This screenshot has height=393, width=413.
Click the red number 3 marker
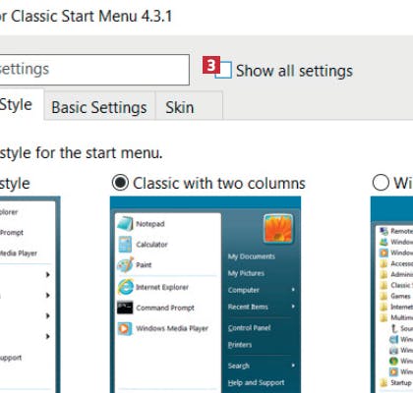211,65
